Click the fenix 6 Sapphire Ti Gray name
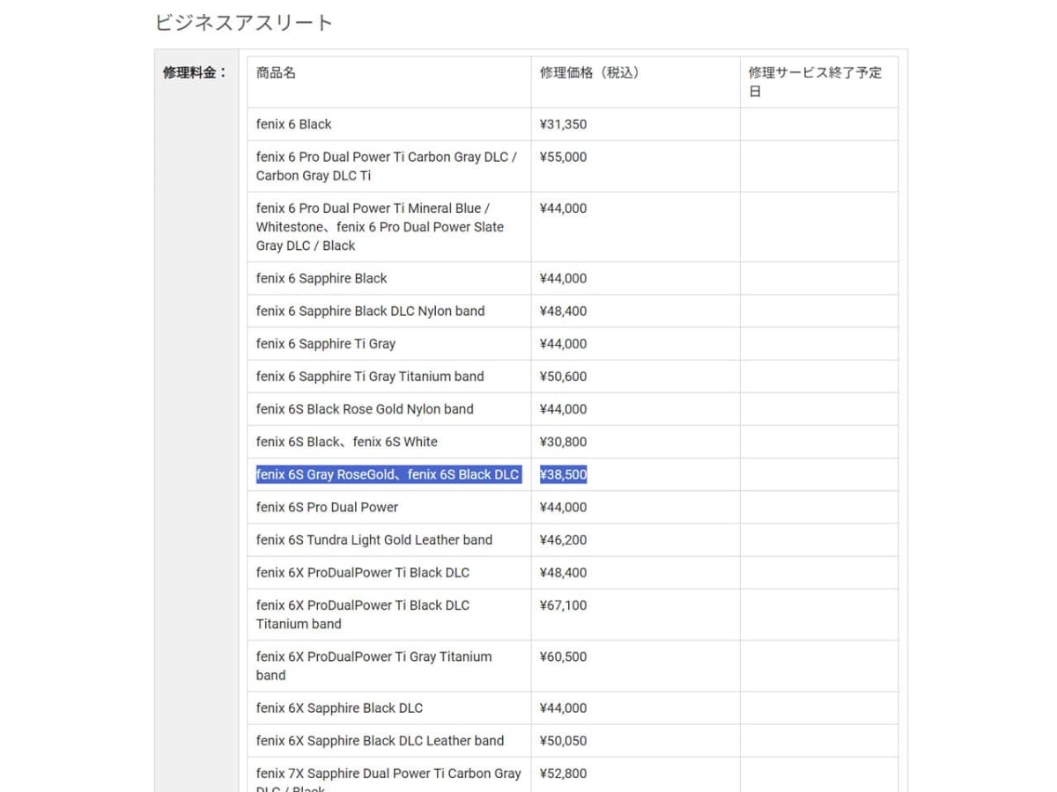The width and height of the screenshot is (1057, 792). click(326, 343)
